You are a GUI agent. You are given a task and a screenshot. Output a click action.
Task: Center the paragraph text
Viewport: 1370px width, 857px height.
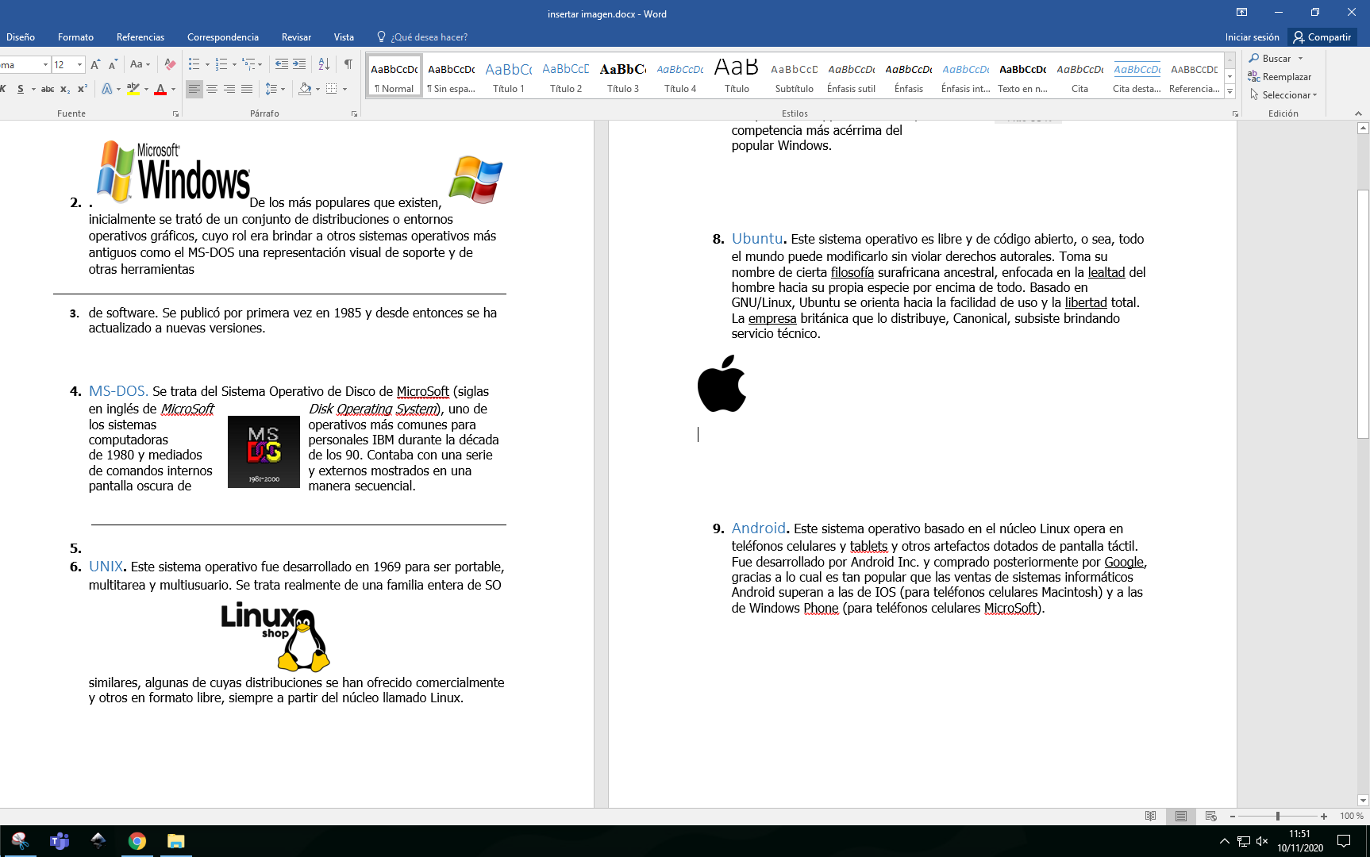[212, 89]
